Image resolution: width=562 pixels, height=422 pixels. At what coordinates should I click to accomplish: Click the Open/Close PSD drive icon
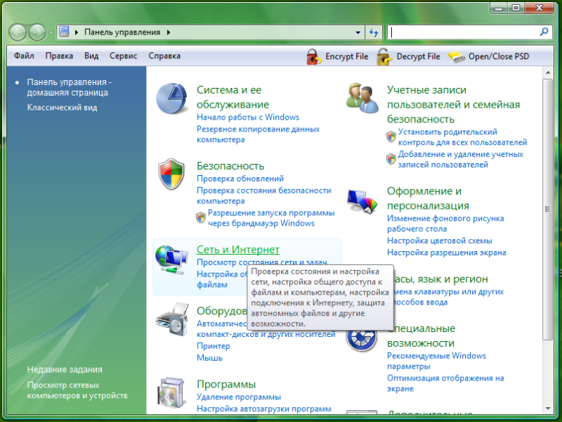point(457,57)
